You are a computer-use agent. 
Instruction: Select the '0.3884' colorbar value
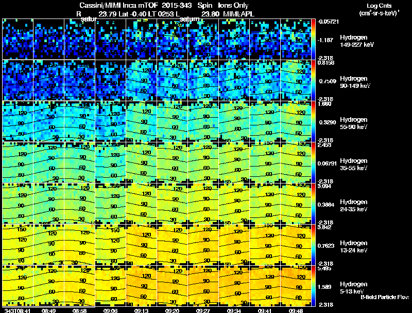pyautogui.click(x=326, y=205)
